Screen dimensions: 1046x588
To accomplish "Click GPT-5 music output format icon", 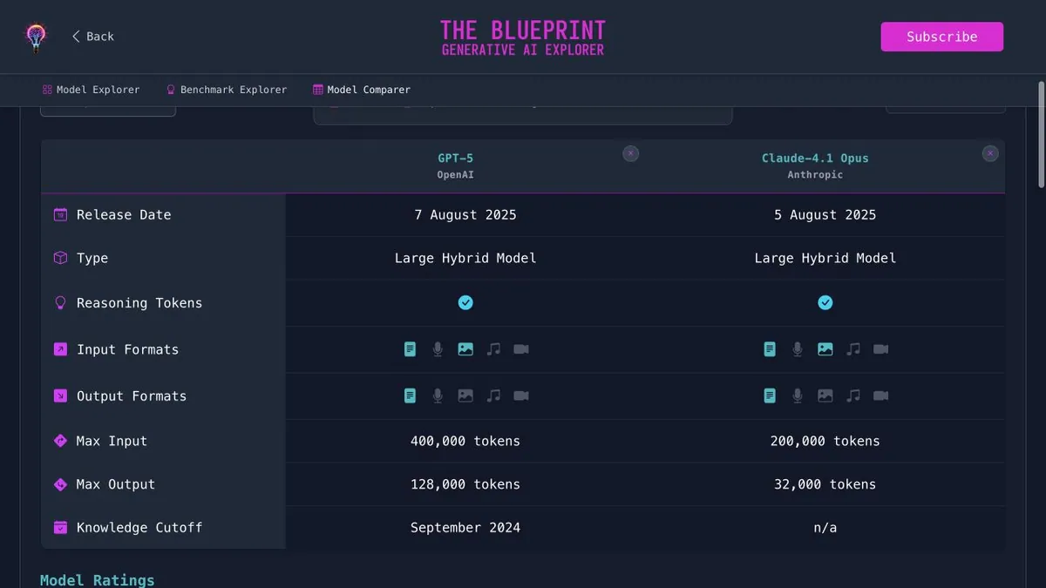I will (493, 395).
